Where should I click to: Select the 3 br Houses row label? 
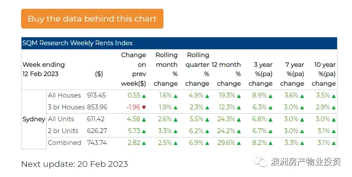(x=66, y=107)
